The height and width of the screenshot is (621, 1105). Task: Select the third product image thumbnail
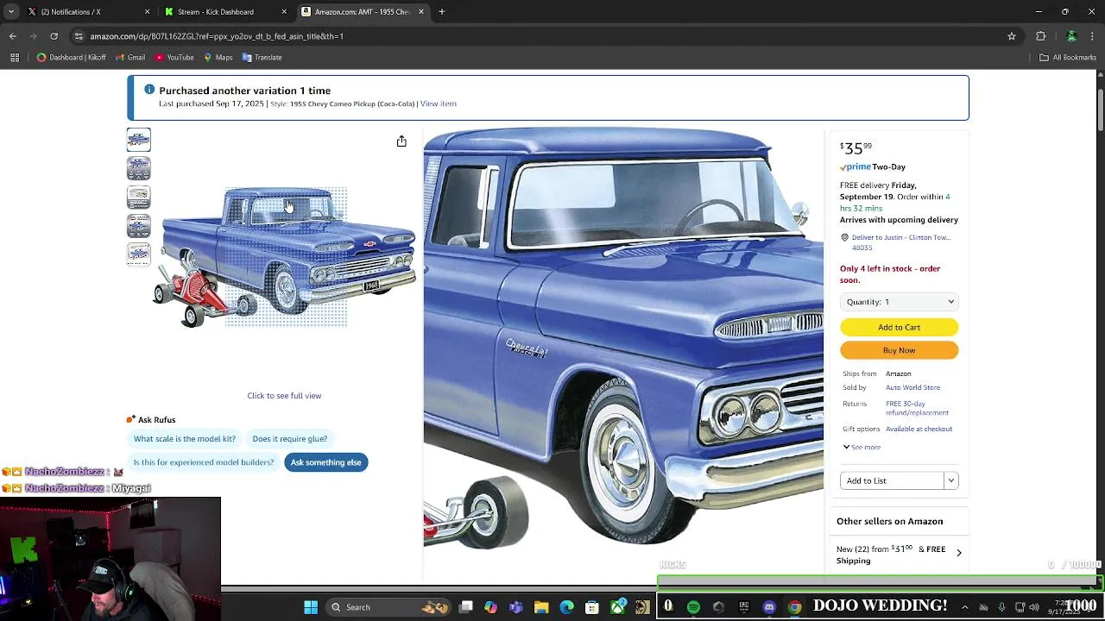click(x=138, y=197)
